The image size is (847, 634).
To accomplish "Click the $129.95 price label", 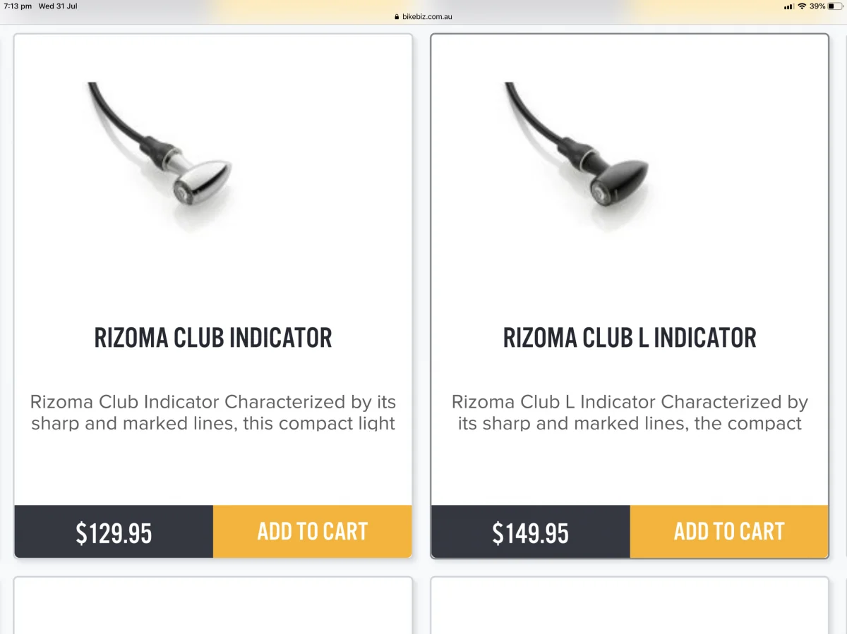I will pos(114,533).
